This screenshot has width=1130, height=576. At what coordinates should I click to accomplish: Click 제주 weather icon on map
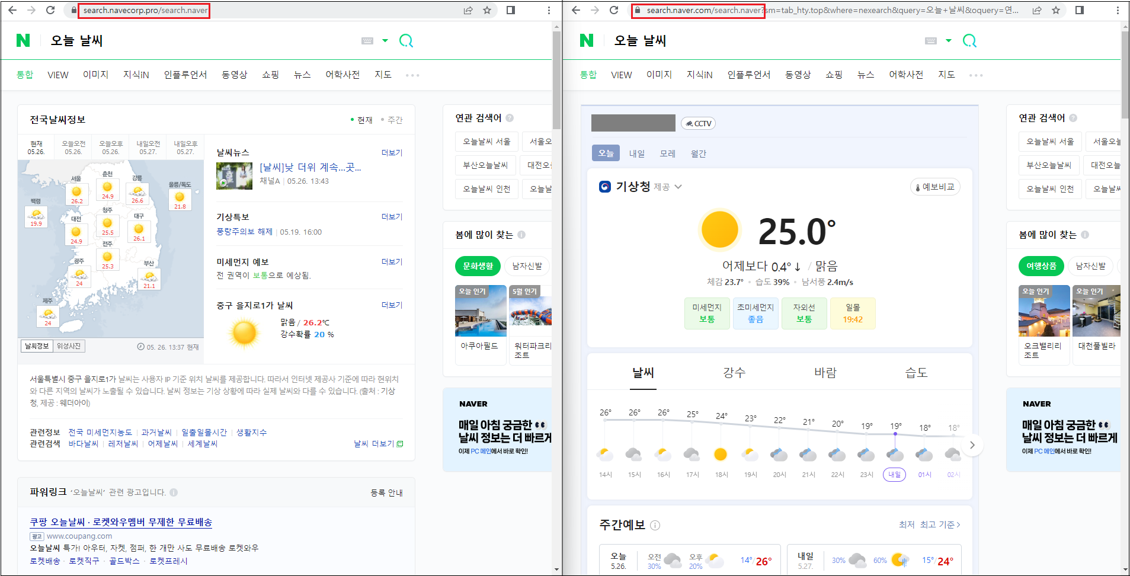click(x=48, y=316)
